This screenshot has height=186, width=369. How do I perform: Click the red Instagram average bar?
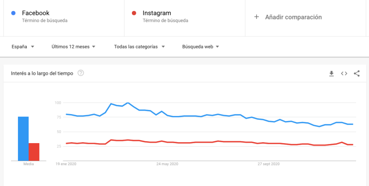coord(34,151)
